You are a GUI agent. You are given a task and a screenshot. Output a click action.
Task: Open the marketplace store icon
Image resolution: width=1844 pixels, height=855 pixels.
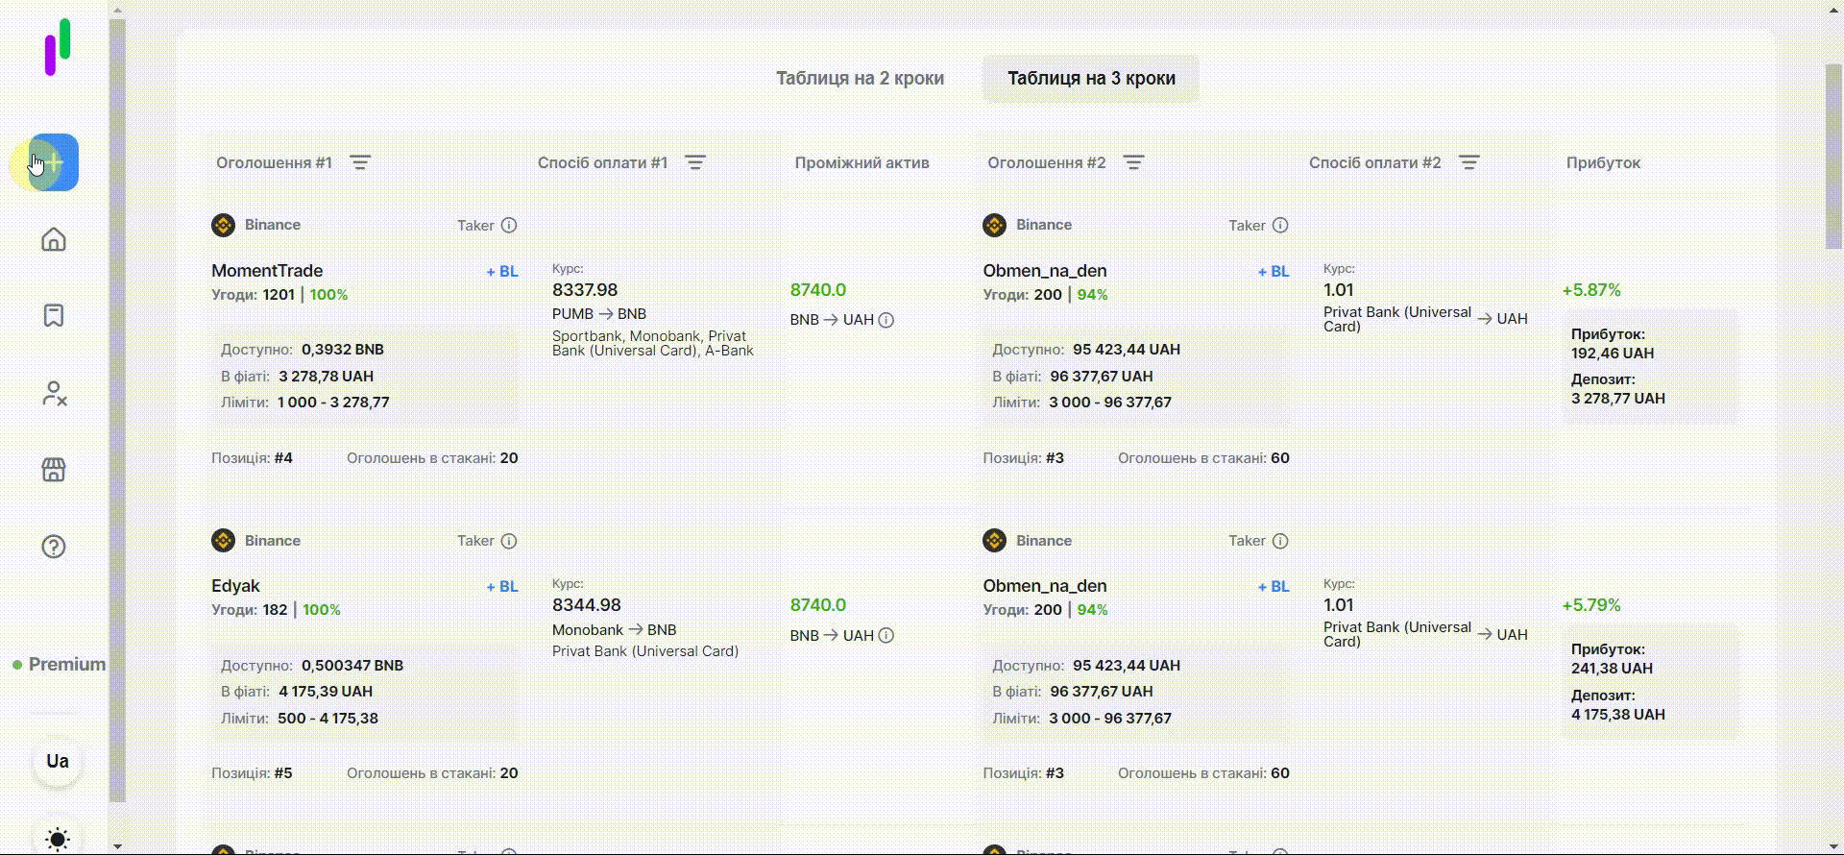click(x=54, y=470)
